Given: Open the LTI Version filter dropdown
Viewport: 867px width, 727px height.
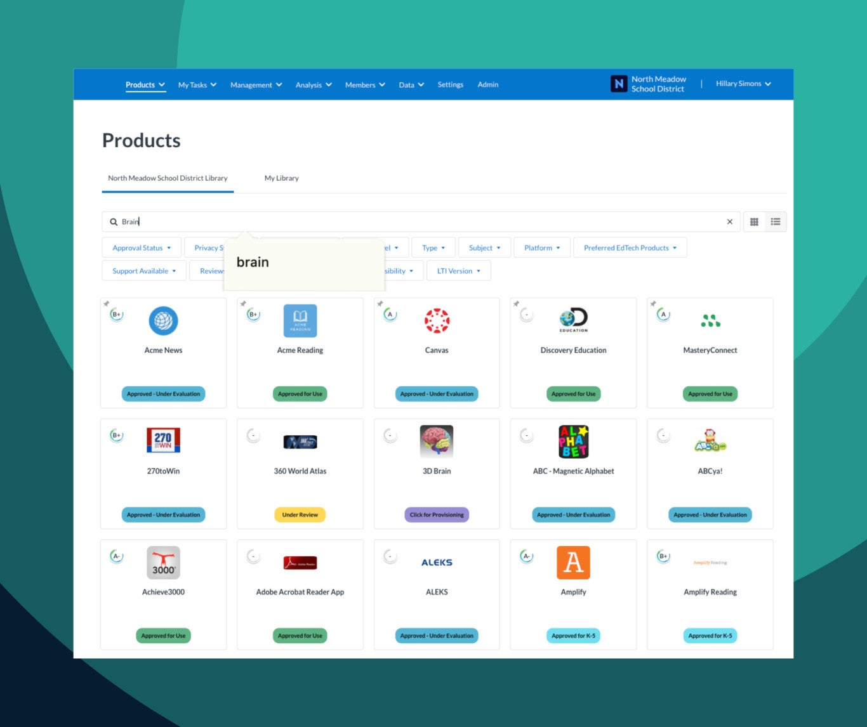Looking at the screenshot, I should point(458,270).
